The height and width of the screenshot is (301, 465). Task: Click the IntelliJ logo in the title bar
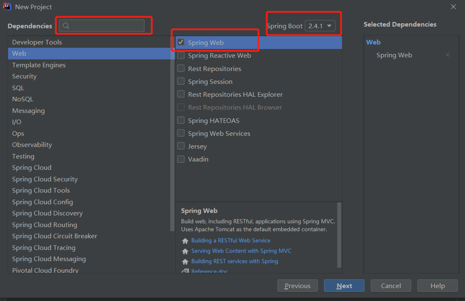point(7,7)
